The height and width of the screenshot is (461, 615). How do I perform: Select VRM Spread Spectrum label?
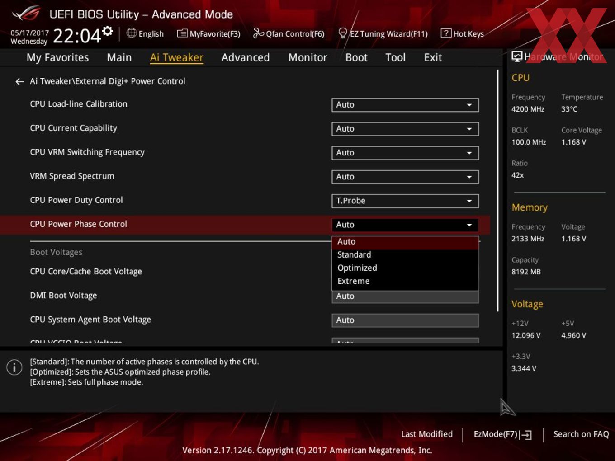[x=72, y=176]
